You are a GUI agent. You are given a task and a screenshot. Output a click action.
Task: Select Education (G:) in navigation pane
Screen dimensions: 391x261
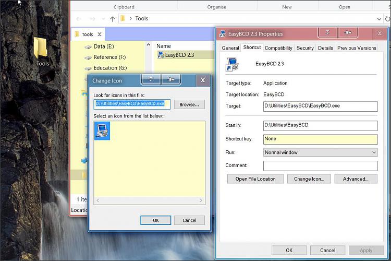pyautogui.click(x=110, y=68)
